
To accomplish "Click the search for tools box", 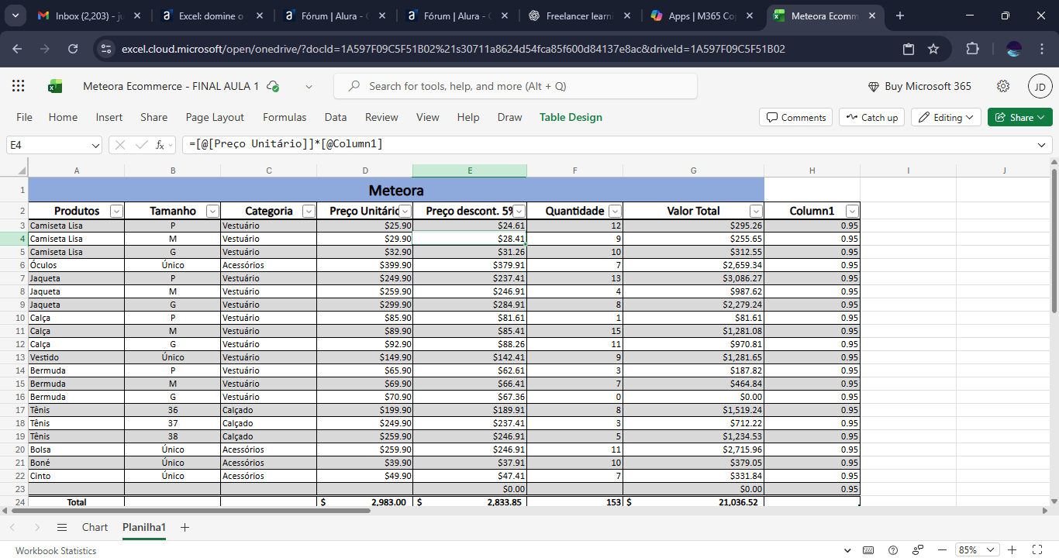I will coord(515,86).
